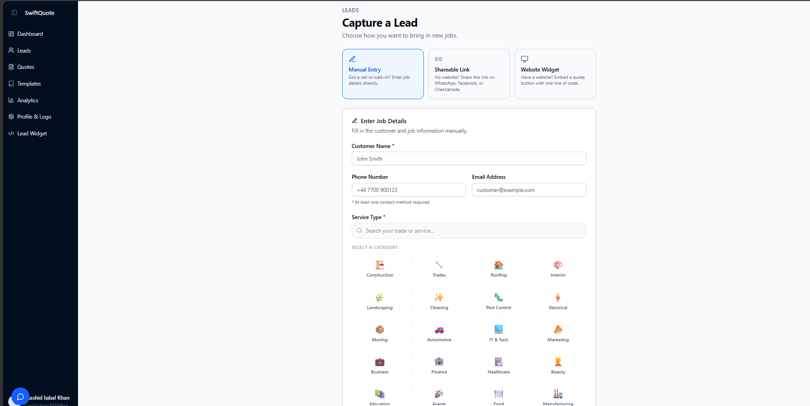Toggle the sidebar collapse icon beside SwiftQuote

click(x=15, y=13)
